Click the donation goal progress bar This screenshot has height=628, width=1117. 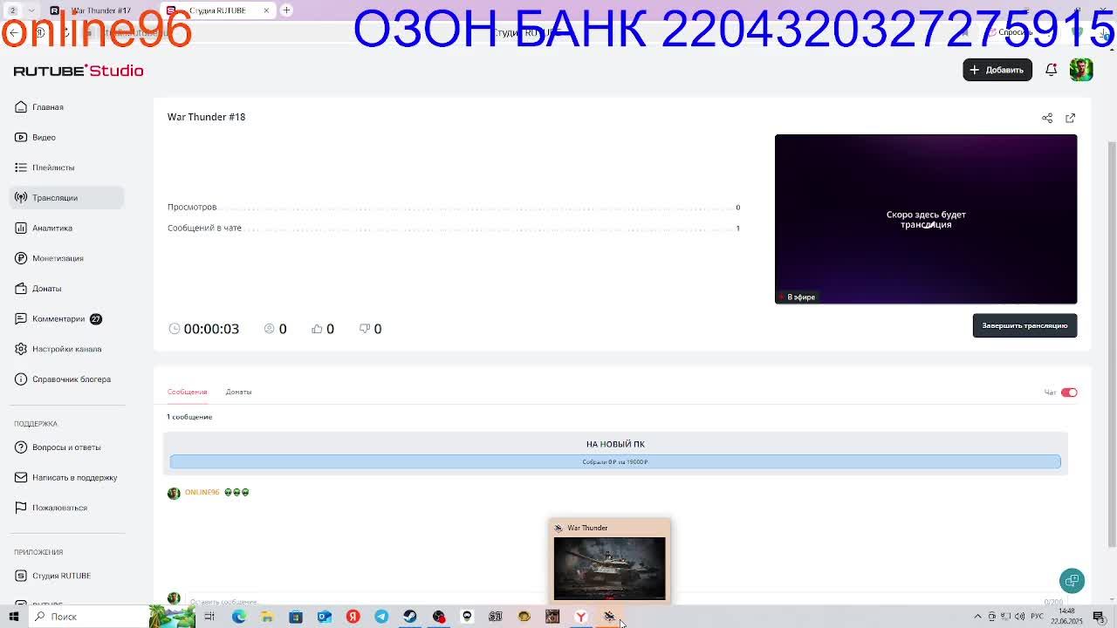tap(615, 461)
